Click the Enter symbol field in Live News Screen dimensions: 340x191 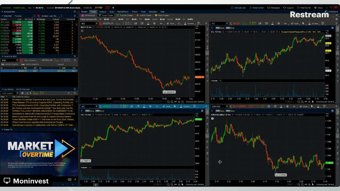8,93
